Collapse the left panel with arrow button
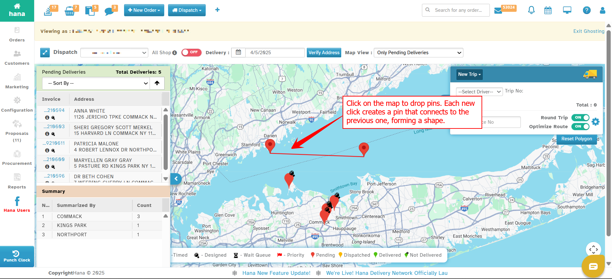Screen dimensions: 612x279 176,179
